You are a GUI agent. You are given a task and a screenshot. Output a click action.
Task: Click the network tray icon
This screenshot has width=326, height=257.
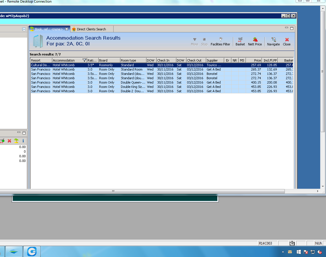312,252
